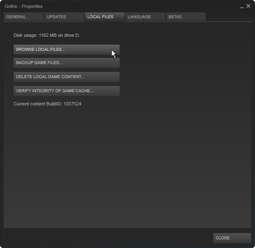
Task: Click the Close button at bottom
Action: pos(232,238)
